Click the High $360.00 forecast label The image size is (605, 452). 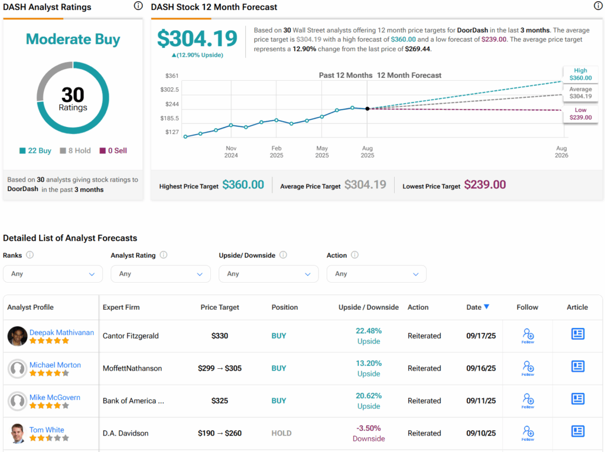pyautogui.click(x=580, y=74)
